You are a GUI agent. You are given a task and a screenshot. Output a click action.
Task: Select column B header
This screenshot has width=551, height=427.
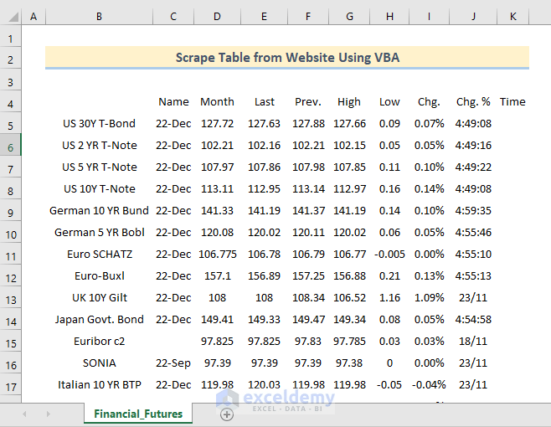click(99, 17)
